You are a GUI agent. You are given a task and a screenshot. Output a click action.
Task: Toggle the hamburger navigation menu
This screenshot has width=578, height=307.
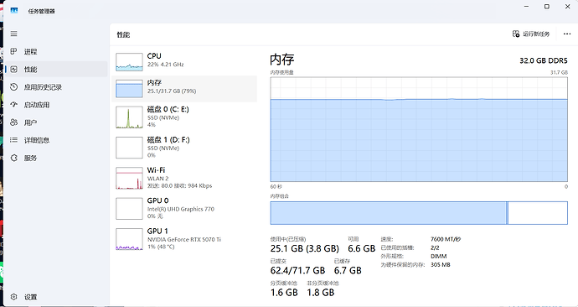pos(13,34)
